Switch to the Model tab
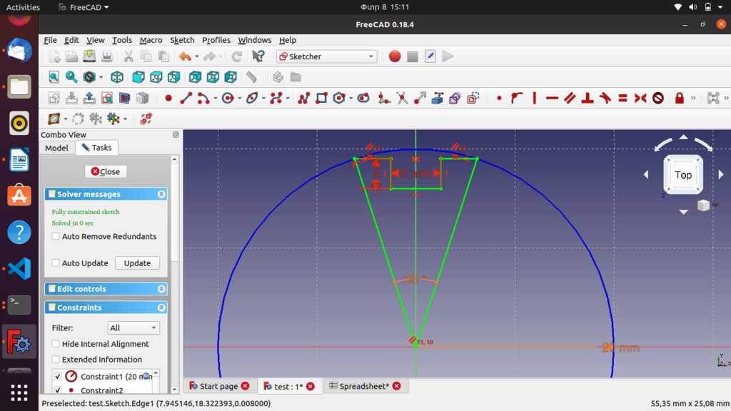Screen dimensions: 731x411 pyautogui.click(x=56, y=148)
